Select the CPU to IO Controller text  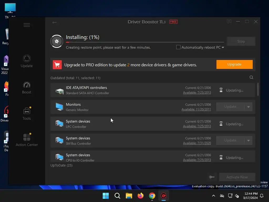click(80, 160)
